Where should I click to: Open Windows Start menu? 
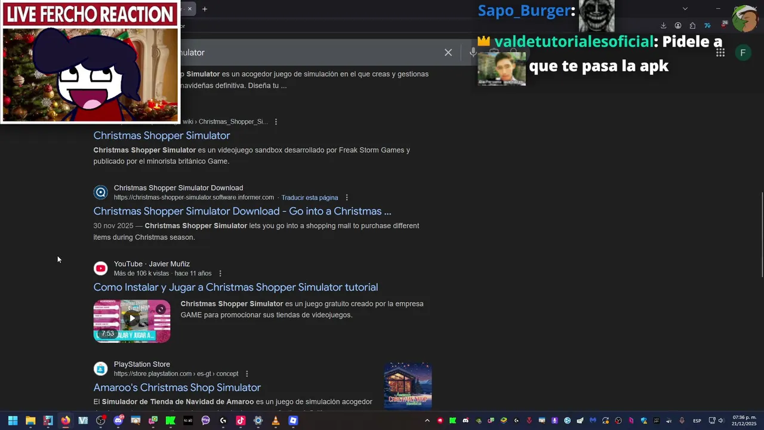pyautogui.click(x=13, y=420)
